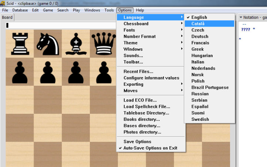Expand the Chessboard submenu
267x167 pixels.
tap(136, 24)
